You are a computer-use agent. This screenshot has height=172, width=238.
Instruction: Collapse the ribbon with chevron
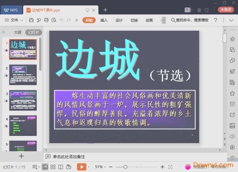click(231, 20)
